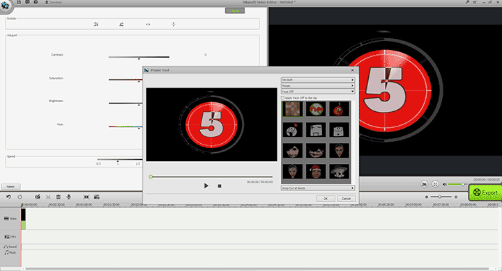Open the Power Tool icon in timeline toolbar

97,197
